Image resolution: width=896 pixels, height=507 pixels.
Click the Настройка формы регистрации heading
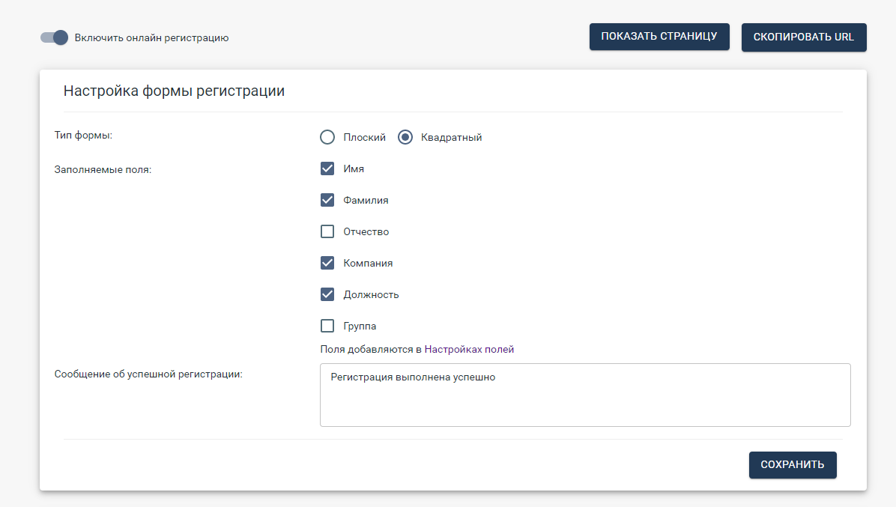click(174, 91)
